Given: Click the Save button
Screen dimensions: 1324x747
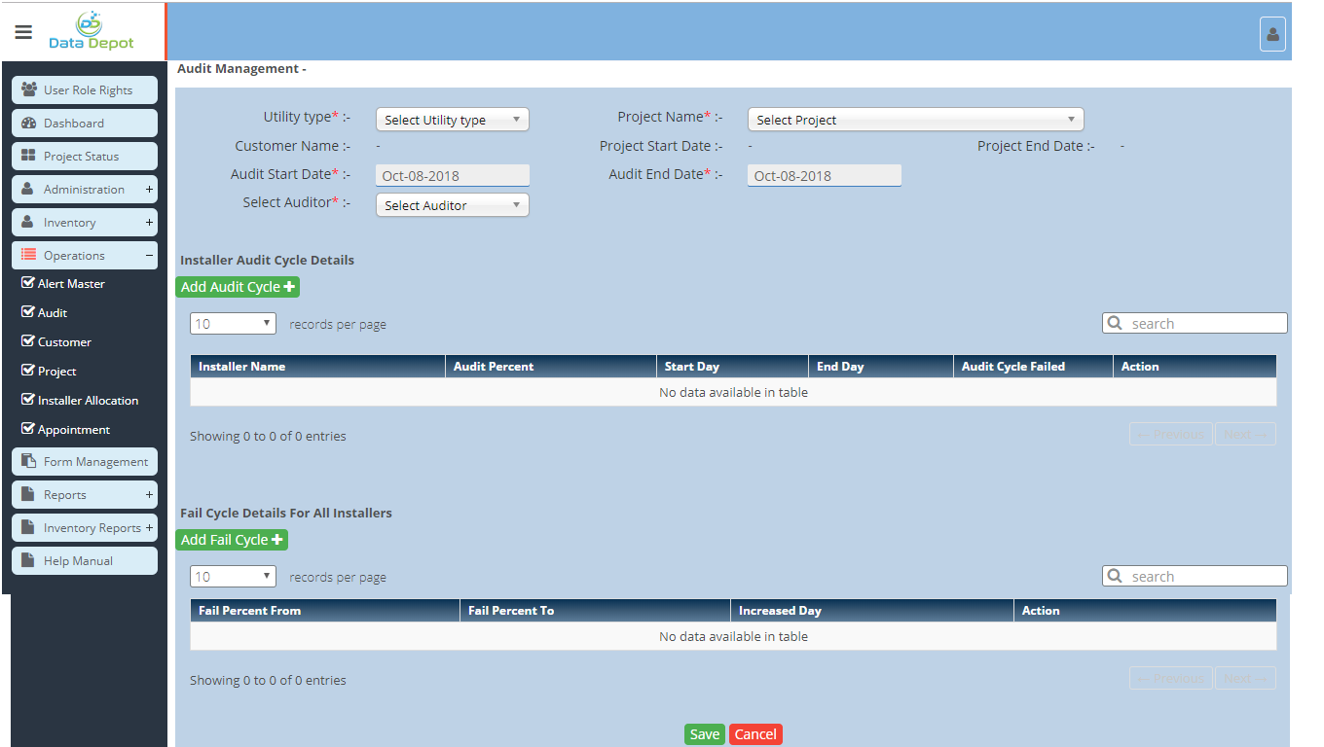Looking at the screenshot, I should [704, 734].
